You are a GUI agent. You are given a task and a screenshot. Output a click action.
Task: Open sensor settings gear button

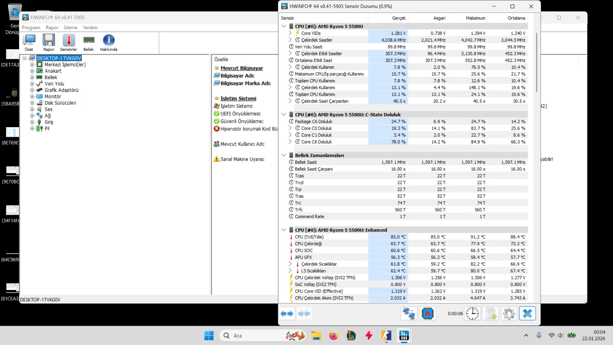tap(509, 314)
